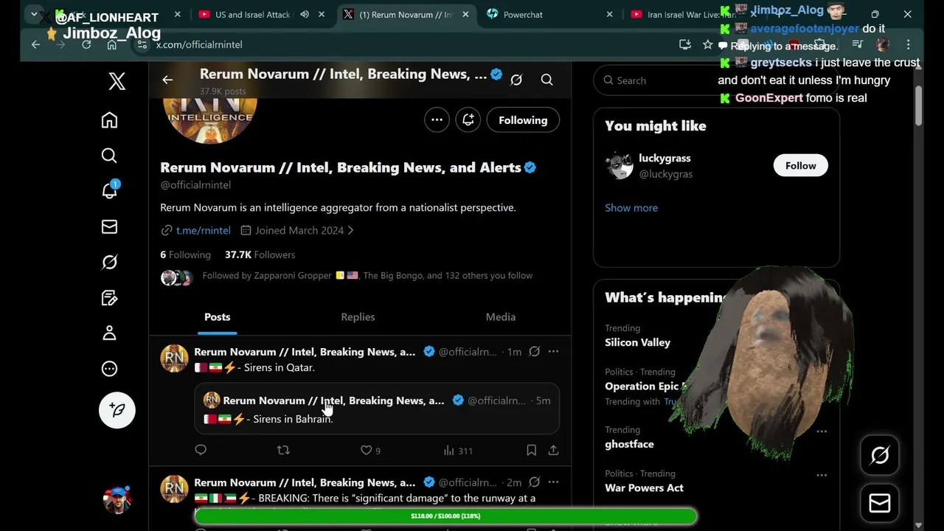Click the white Post compose button
The image size is (944, 531).
click(x=117, y=410)
